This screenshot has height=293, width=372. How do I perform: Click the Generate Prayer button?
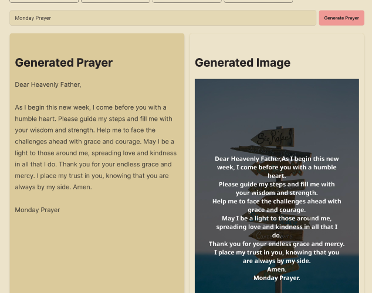(x=341, y=18)
